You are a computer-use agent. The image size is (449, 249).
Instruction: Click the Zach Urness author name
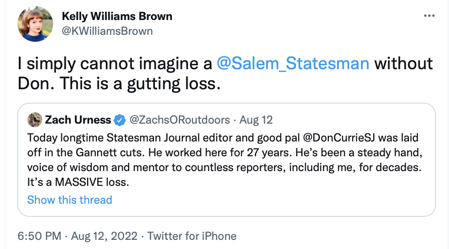[77, 120]
